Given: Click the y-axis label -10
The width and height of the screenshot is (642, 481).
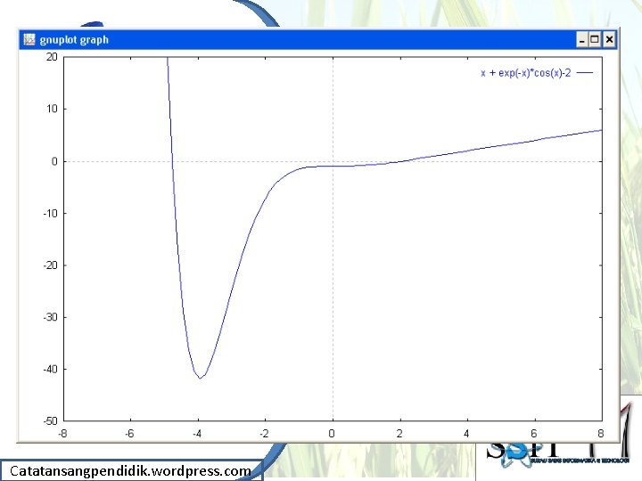Looking at the screenshot, I should click(x=50, y=214).
